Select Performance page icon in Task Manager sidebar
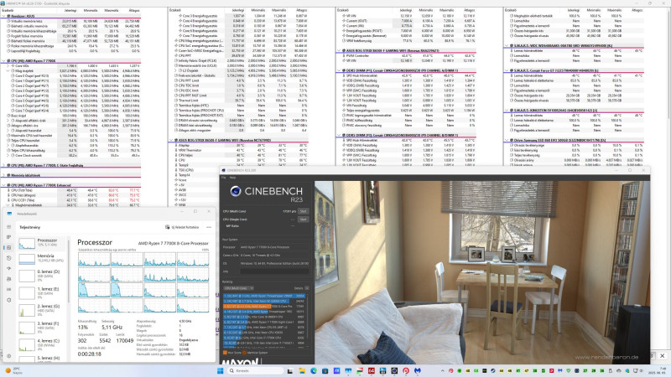 [8, 247]
